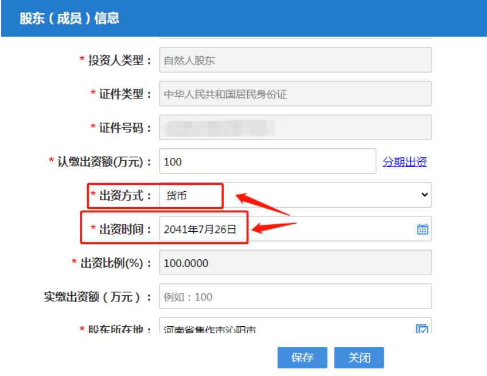
Task: Open the calendar picker for 出资时间
Action: pos(423,228)
